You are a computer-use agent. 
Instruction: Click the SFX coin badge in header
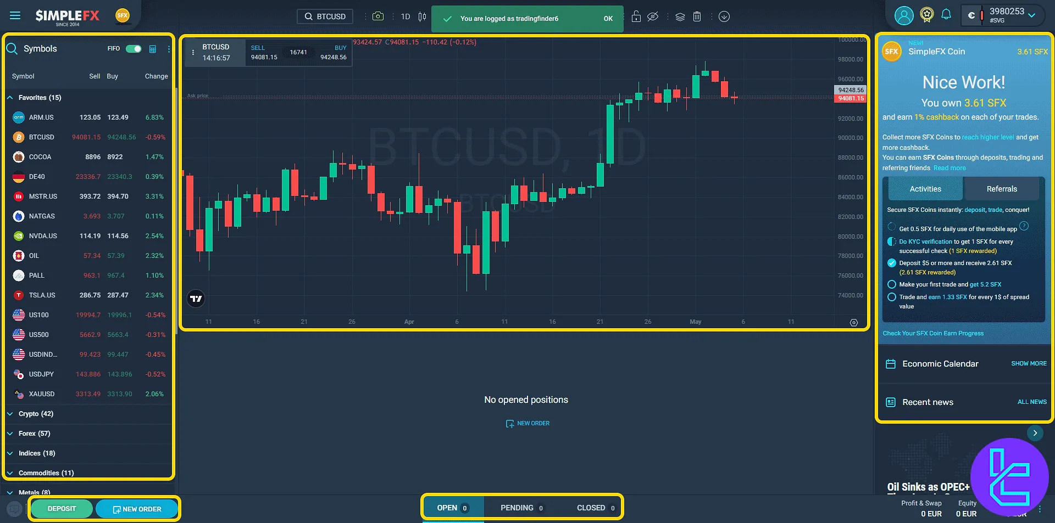(123, 15)
